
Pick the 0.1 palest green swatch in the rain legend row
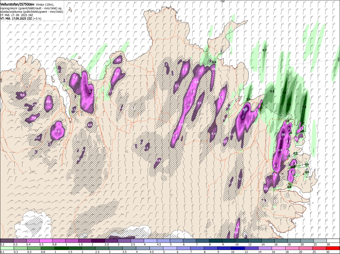coord(7,248)
